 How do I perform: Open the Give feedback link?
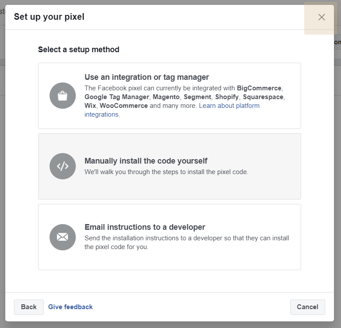(70, 307)
